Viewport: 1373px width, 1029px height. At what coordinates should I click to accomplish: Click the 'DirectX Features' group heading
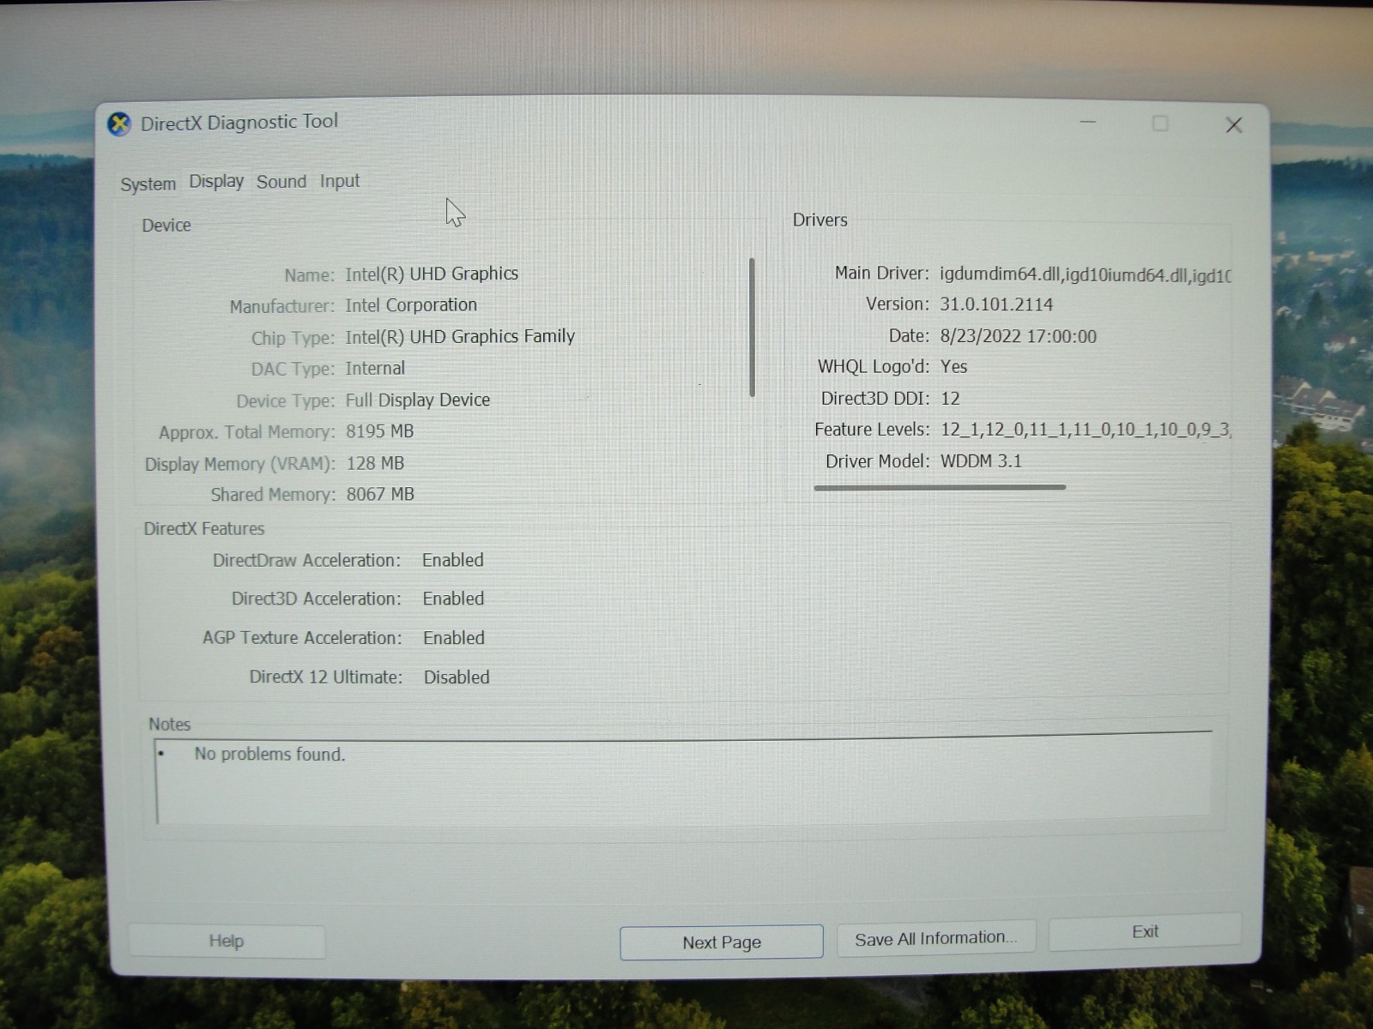(x=203, y=529)
